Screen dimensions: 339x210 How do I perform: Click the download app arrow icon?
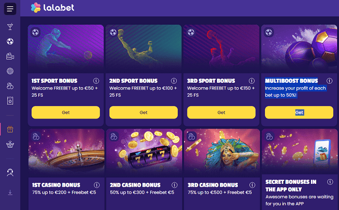10,192
